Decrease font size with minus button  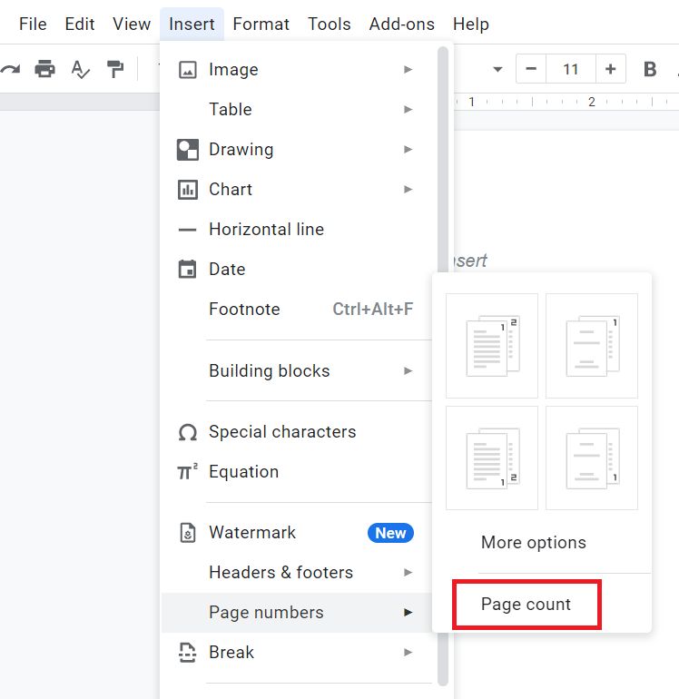531,69
